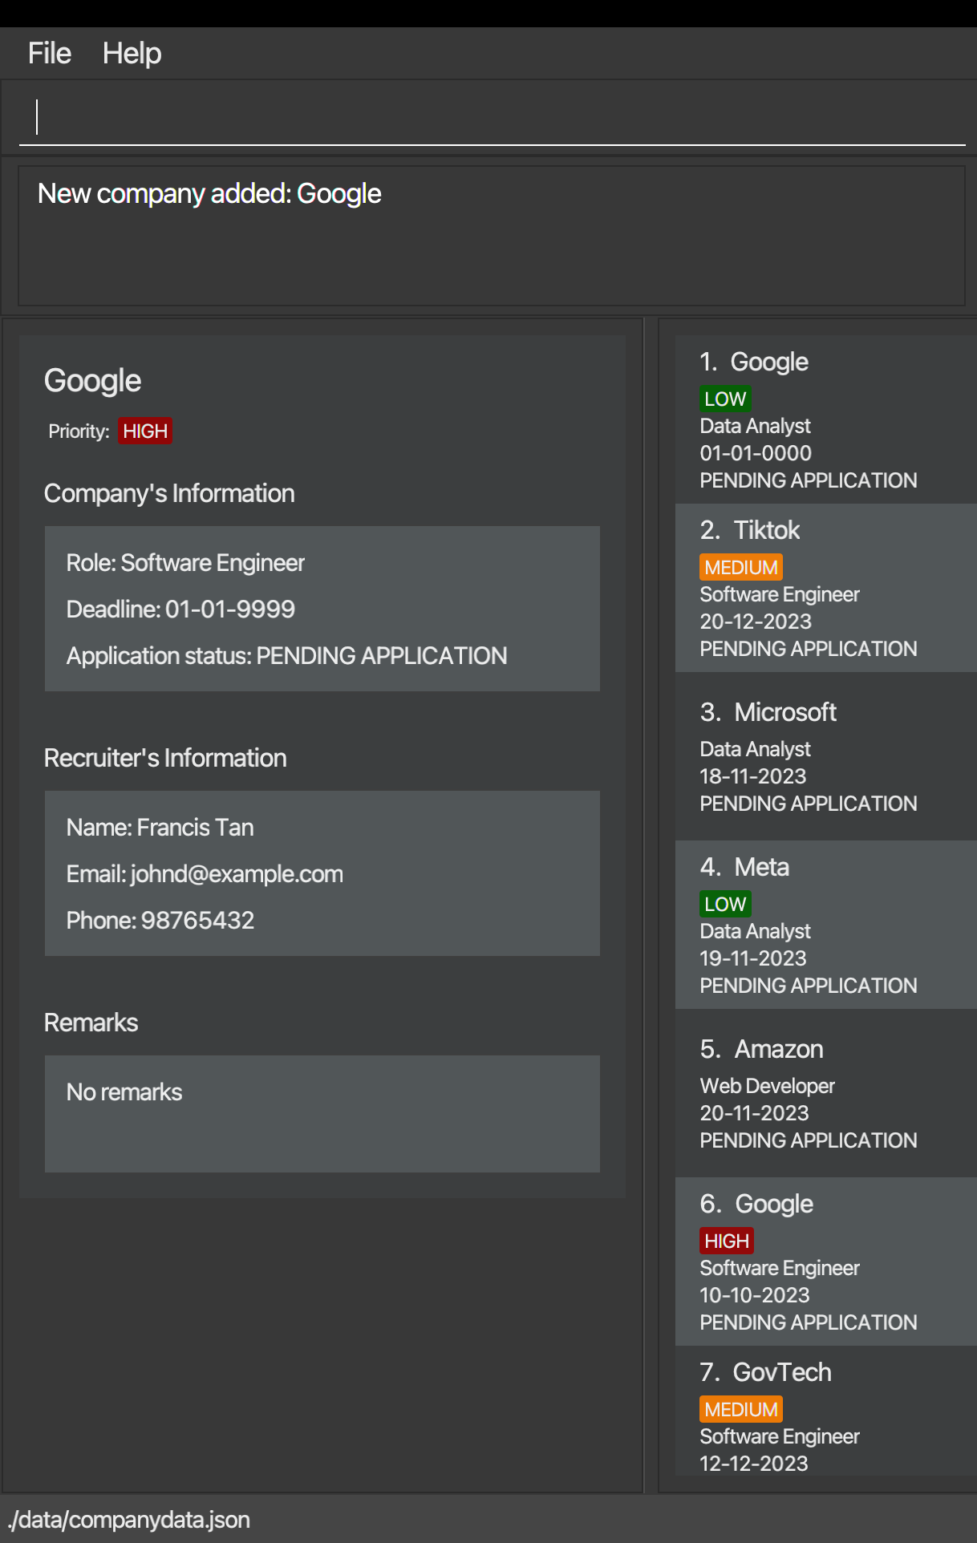Click 'Web Developer' role on Amazon
The height and width of the screenshot is (1543, 977).
767,1086
